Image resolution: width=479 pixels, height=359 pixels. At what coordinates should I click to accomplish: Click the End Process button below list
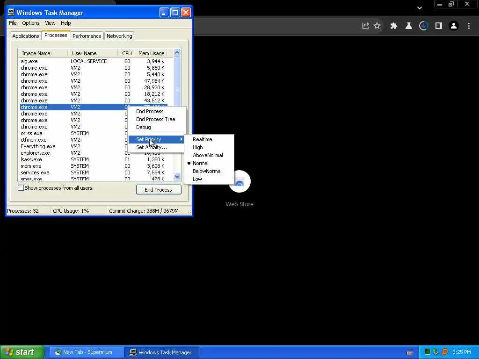pyautogui.click(x=159, y=190)
